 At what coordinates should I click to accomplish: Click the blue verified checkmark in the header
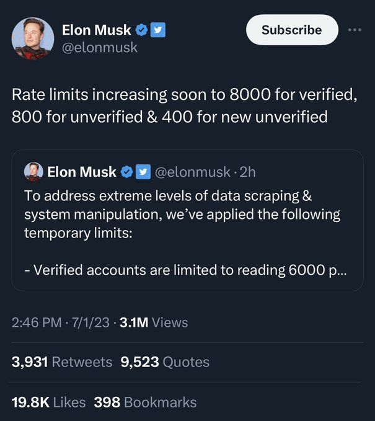[143, 30]
